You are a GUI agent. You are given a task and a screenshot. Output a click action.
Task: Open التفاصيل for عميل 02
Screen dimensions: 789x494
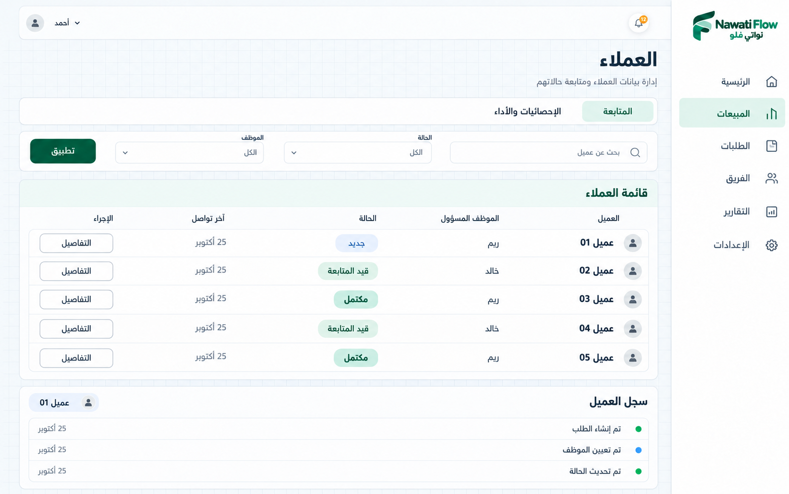tap(76, 271)
